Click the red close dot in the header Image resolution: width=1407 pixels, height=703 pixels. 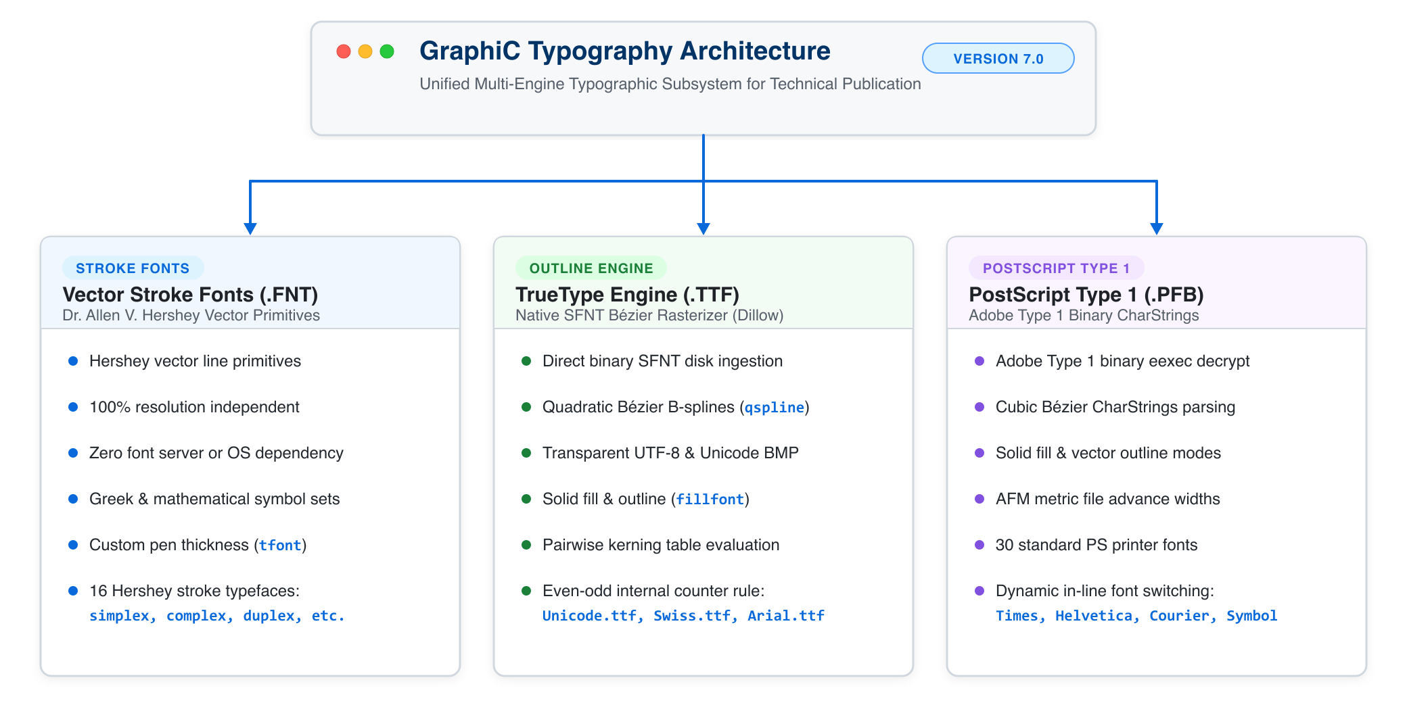pyautogui.click(x=344, y=51)
